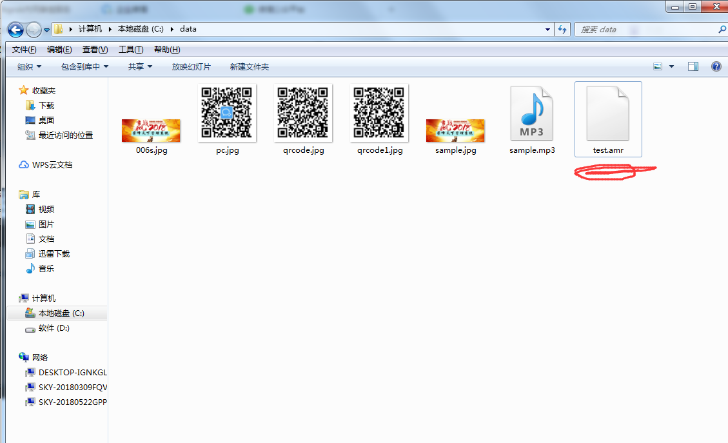Click the qrcode1.jpg file name label
Image resolution: width=728 pixels, height=443 pixels.
tap(380, 150)
